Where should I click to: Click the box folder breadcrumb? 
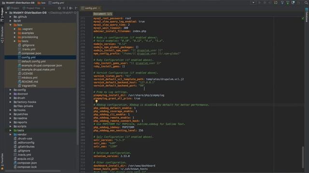tap(42, 3)
